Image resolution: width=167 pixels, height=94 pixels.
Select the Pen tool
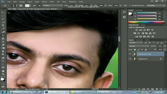[x=3, y=58]
